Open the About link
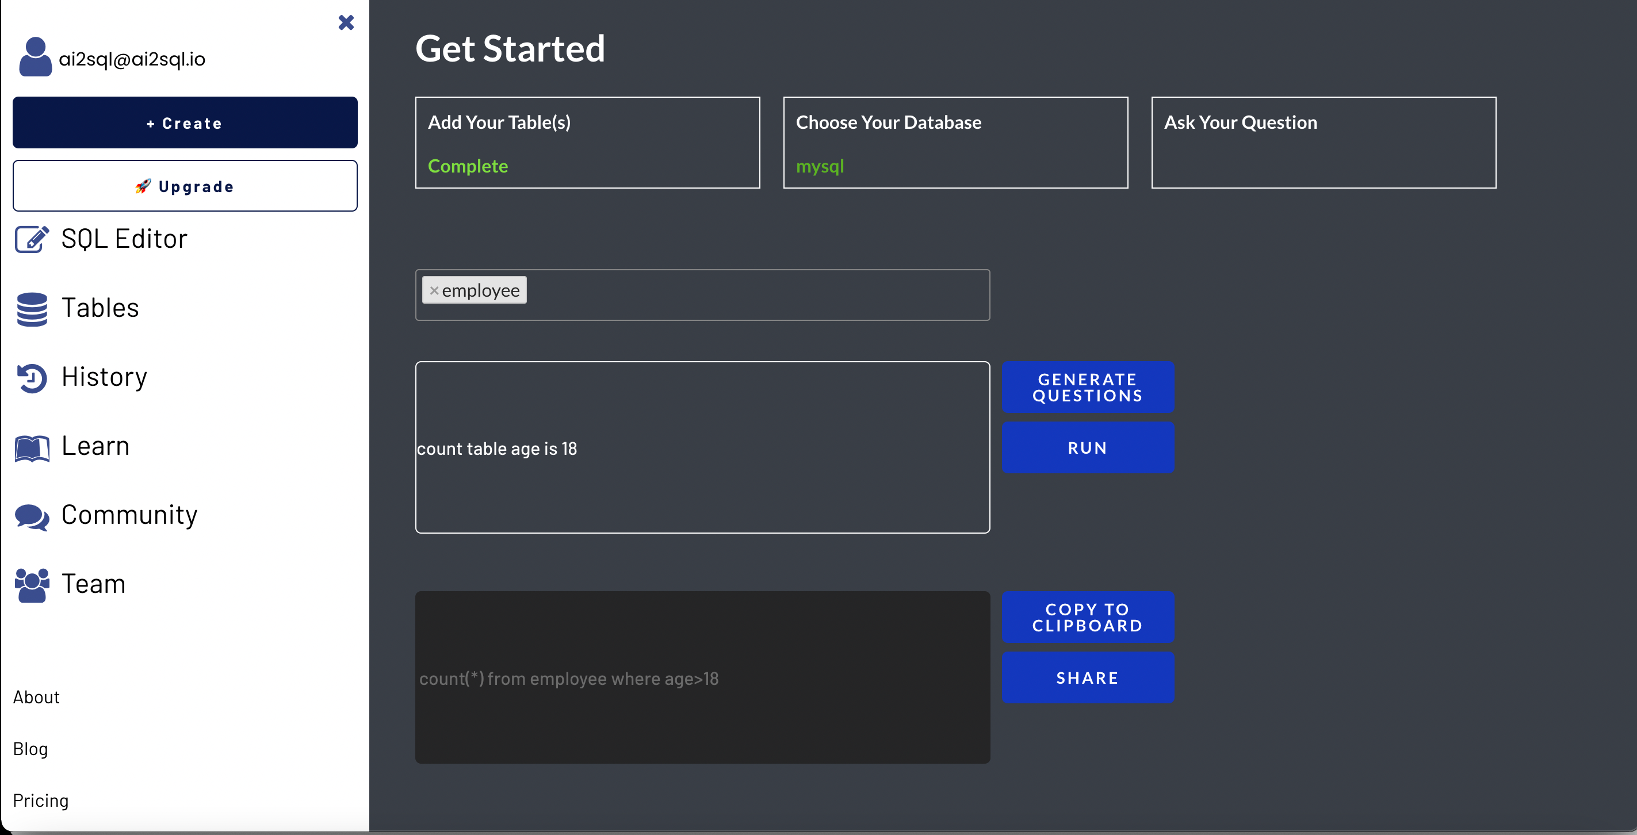 (36, 697)
